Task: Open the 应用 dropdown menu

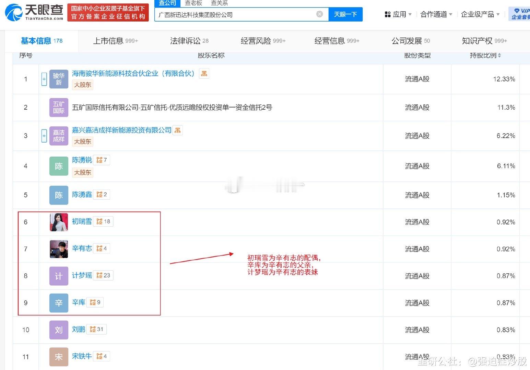Action: 398,14
